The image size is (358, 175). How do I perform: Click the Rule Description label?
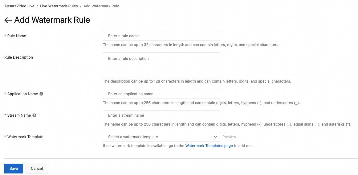tap(18, 57)
